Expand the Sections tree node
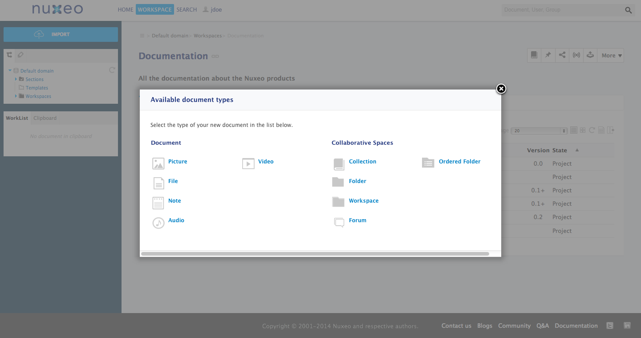Viewport: 641px width, 338px height. (x=16, y=79)
